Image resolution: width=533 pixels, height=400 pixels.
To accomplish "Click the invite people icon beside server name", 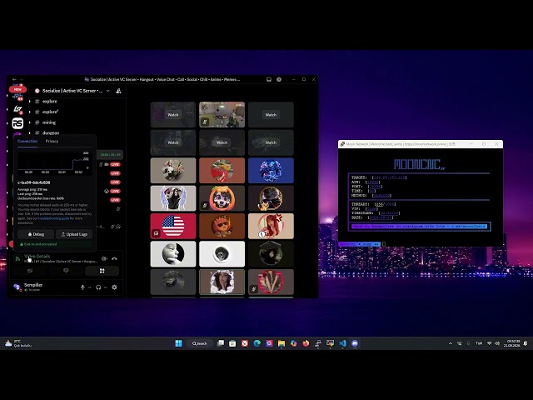I will click(118, 91).
